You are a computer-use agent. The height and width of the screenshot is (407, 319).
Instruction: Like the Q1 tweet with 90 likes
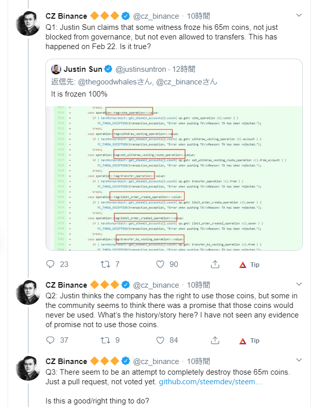coord(160,264)
